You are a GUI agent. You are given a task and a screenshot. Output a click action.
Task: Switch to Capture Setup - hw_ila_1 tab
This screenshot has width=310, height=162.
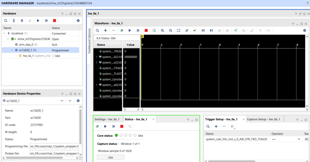click(x=264, y=119)
